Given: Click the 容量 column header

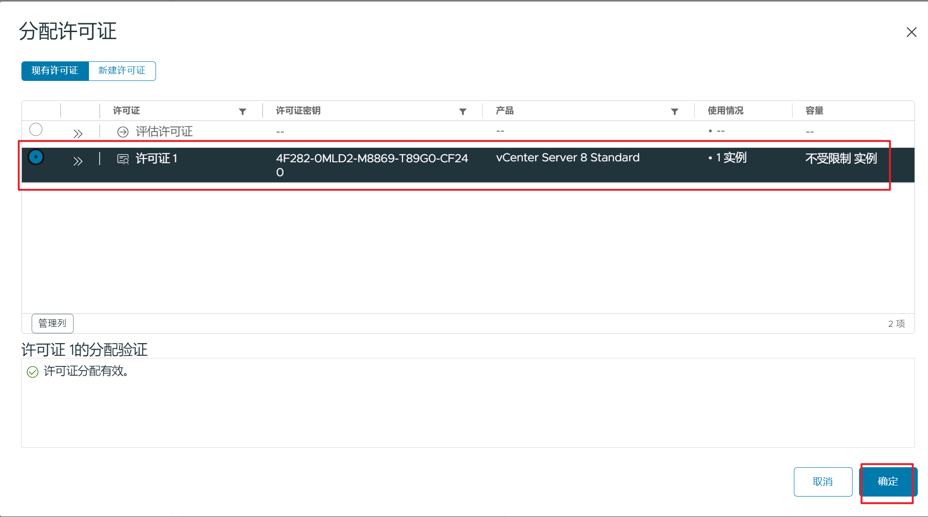Looking at the screenshot, I should (814, 111).
